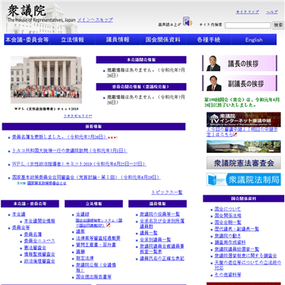Select the 立法情報 navigation tab
The height and width of the screenshot is (285, 285).
click(x=73, y=40)
